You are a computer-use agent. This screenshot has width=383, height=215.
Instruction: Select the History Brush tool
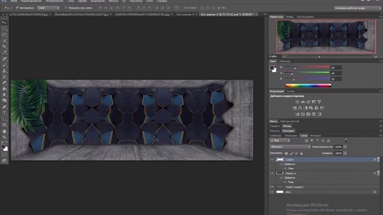(4, 76)
